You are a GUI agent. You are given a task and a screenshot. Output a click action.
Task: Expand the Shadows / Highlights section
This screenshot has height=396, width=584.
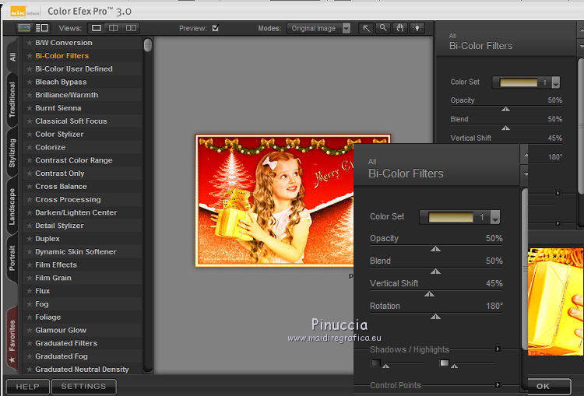498,349
